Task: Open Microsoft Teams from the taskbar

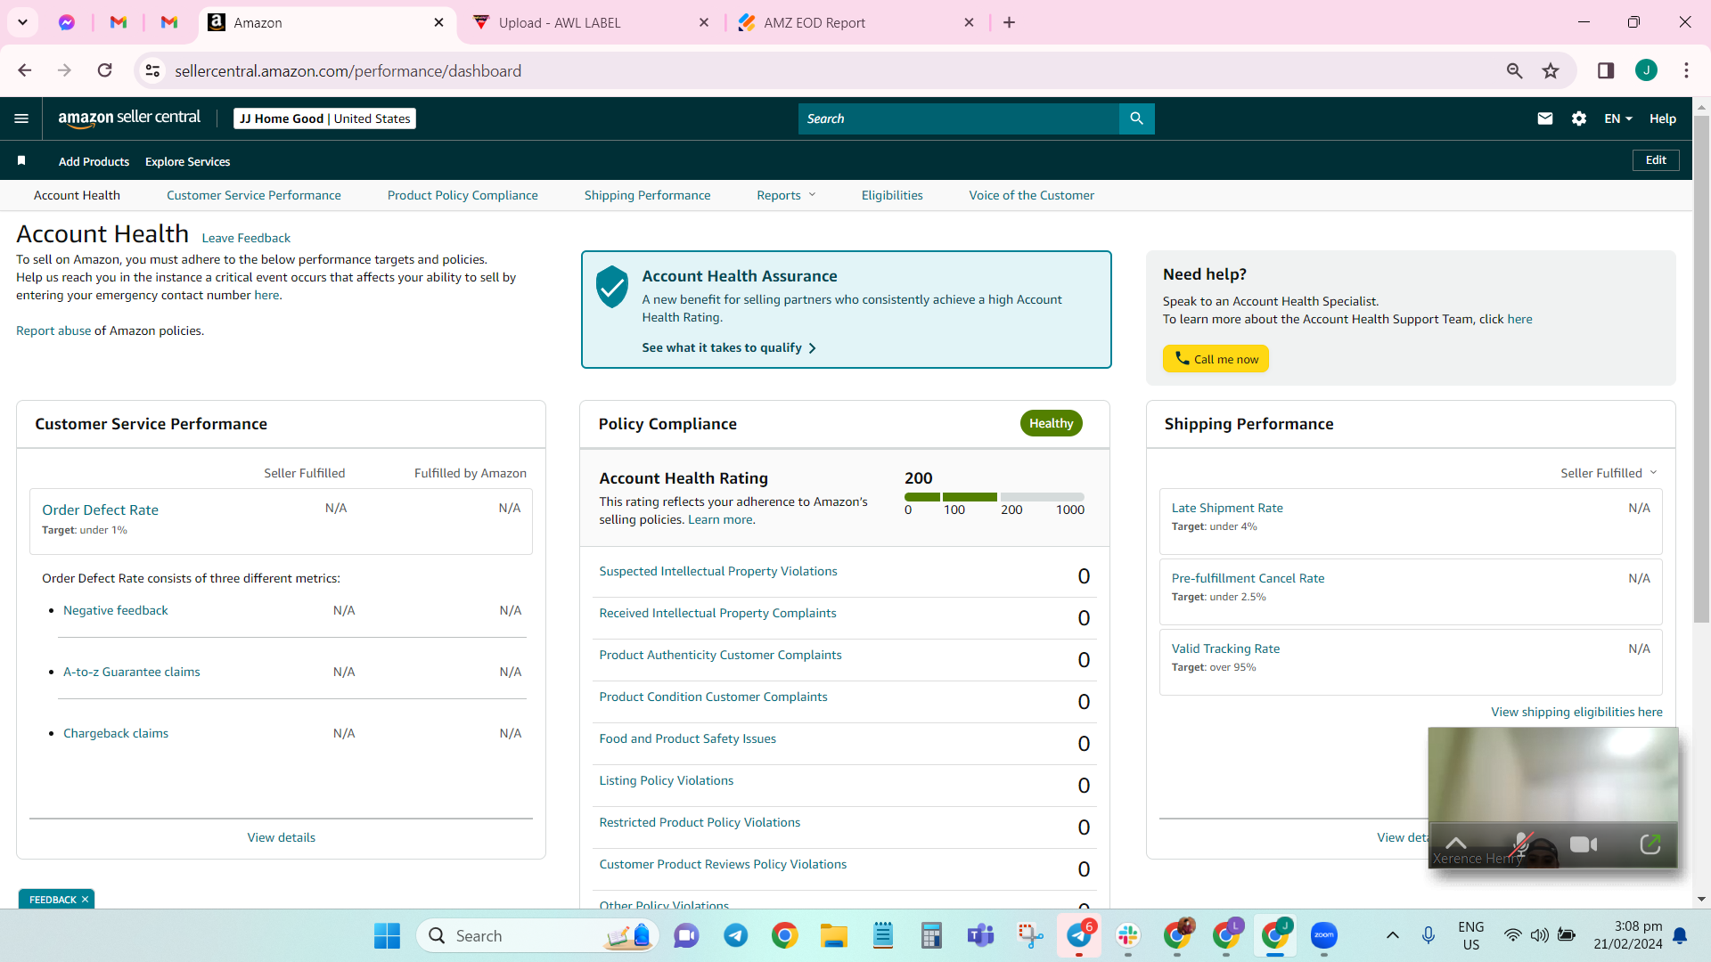Action: 980,935
